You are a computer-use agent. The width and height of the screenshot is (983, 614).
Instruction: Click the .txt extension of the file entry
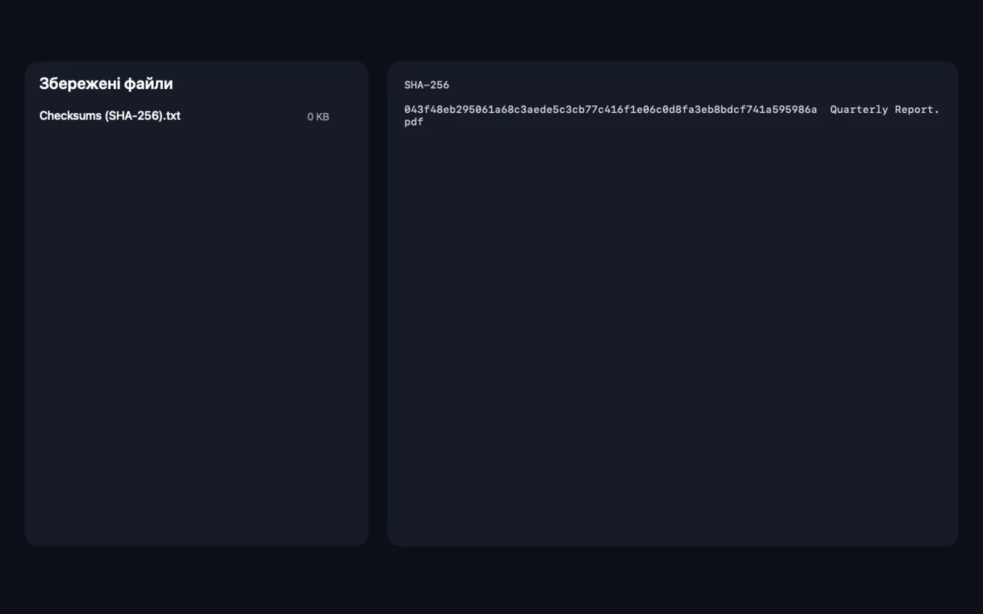click(173, 116)
